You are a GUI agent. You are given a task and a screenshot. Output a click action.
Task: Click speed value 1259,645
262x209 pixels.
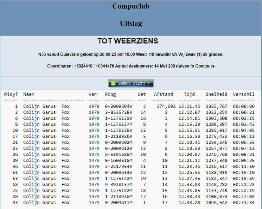point(216,142)
